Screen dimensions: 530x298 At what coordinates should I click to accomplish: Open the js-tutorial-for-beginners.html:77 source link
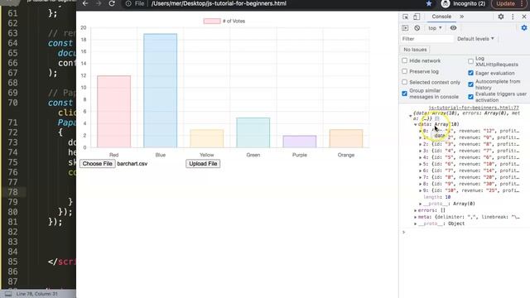point(474,108)
